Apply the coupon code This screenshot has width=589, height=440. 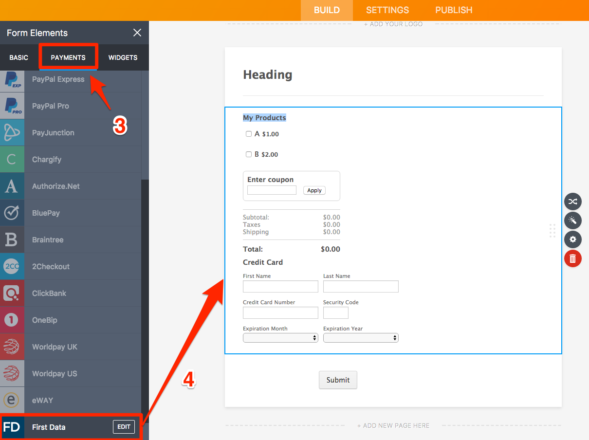[x=314, y=190]
